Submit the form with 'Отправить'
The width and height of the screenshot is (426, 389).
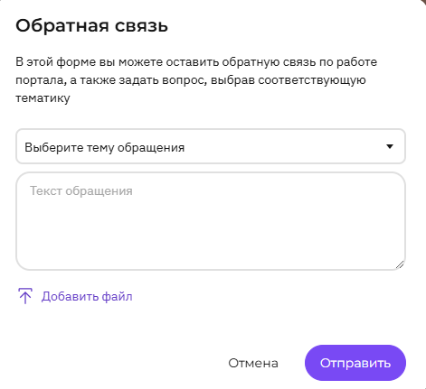pos(355,363)
